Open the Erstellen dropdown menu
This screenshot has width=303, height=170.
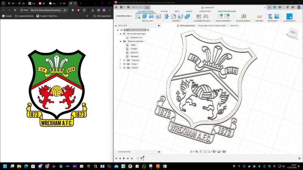click(x=148, y=21)
